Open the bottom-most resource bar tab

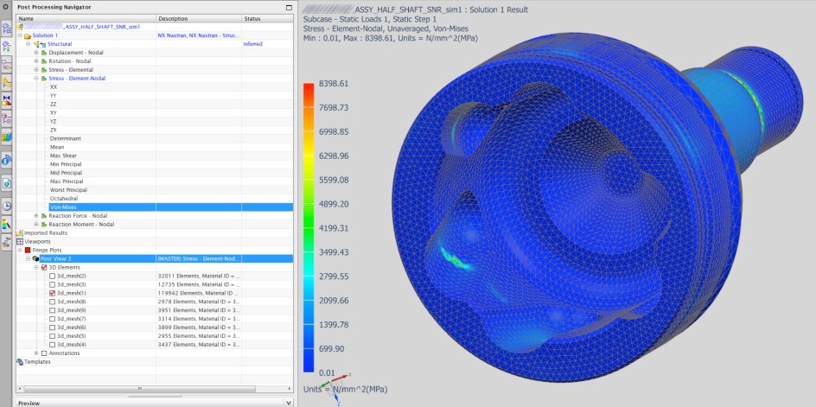7,241
